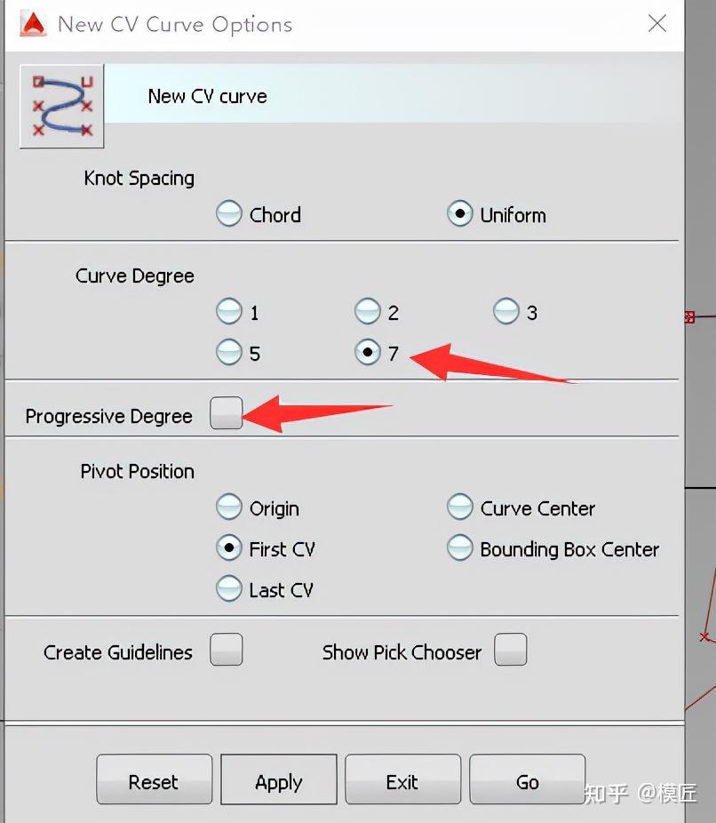Set pivot to Bounding Box Center

[459, 548]
